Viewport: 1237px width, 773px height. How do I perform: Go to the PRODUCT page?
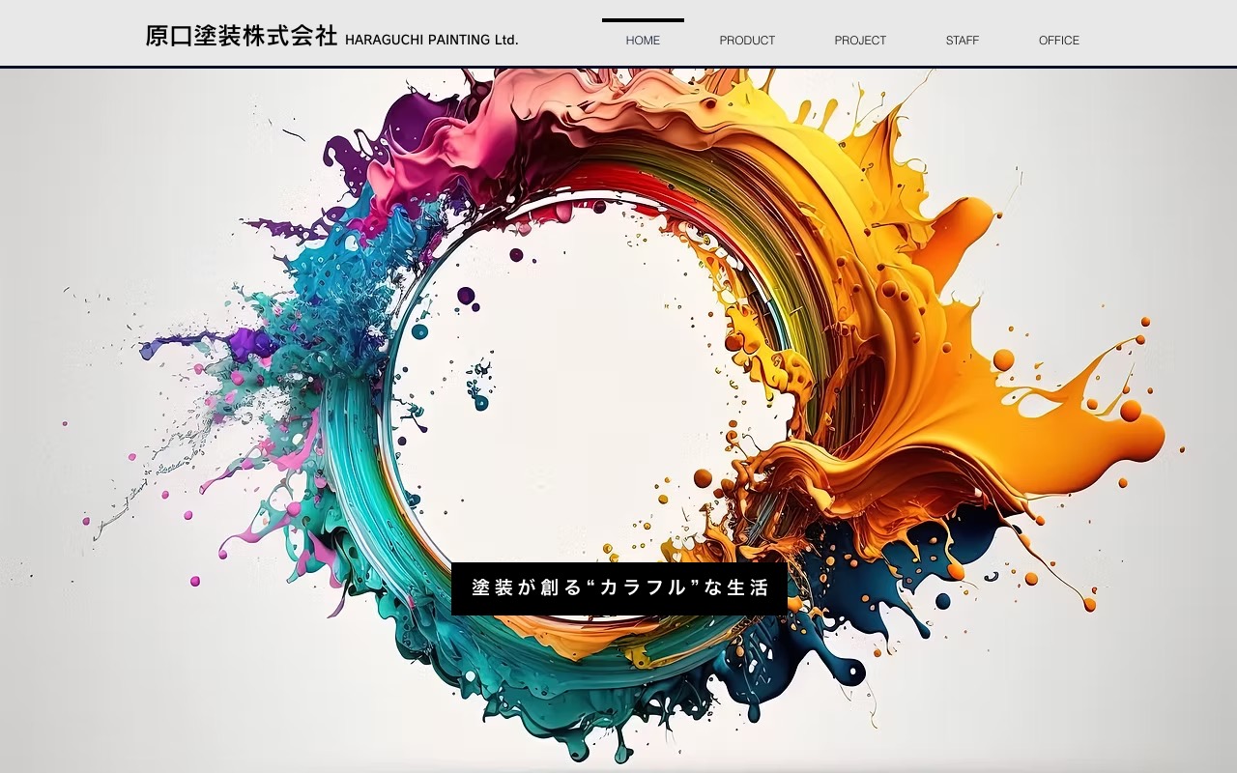[747, 40]
